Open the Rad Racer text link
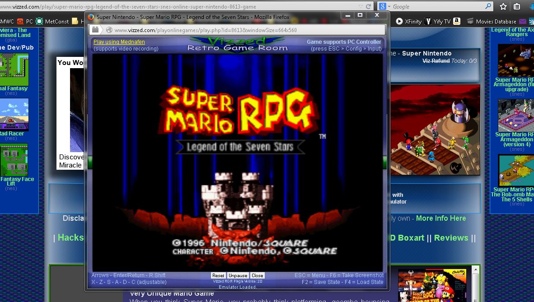The image size is (534, 302). pos(12,134)
